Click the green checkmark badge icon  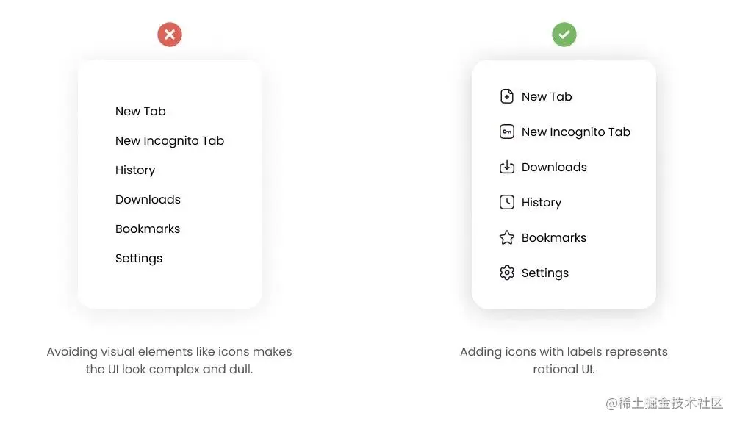pyautogui.click(x=564, y=35)
